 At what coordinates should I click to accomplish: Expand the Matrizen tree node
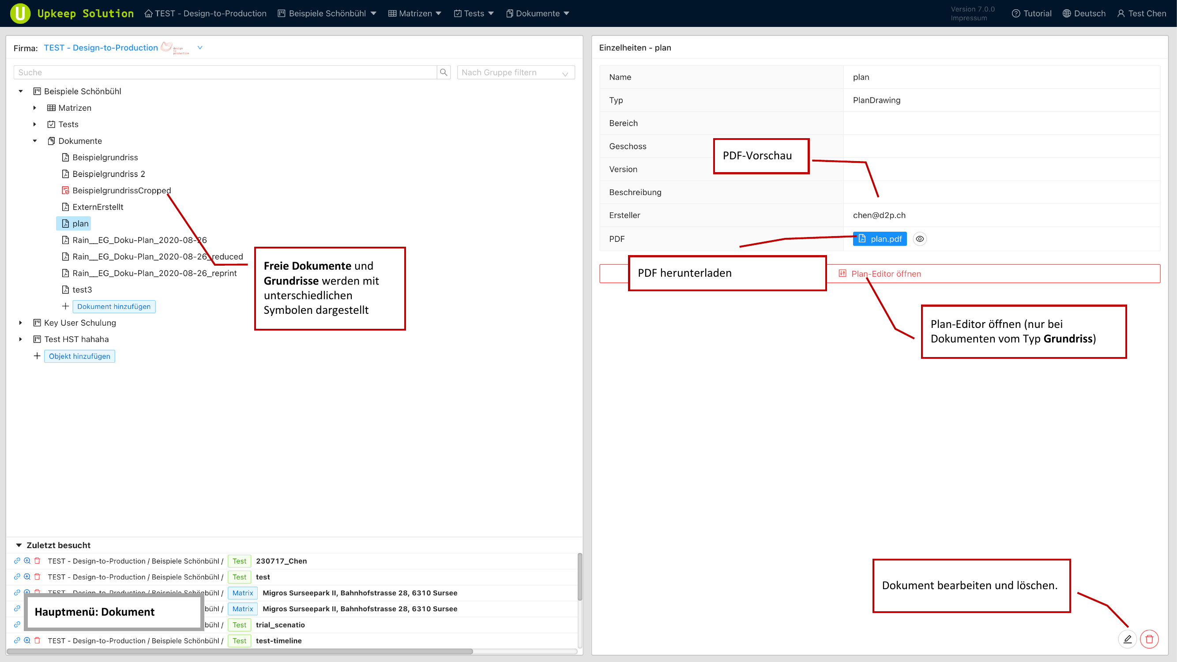point(35,108)
